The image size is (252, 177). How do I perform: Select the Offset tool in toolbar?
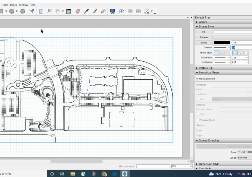(x=32, y=11)
